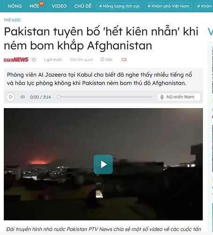Select the Khám phá Việt Nam hashtag
This screenshot has width=213, height=235.
[168, 6]
